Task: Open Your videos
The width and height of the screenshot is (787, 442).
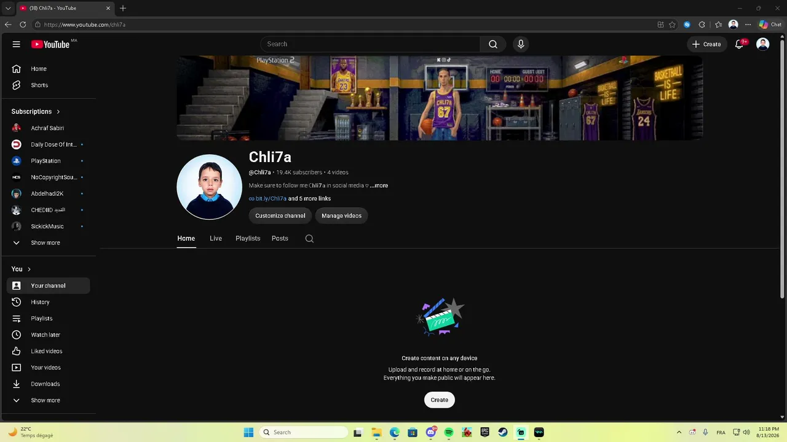Action: (x=48, y=368)
